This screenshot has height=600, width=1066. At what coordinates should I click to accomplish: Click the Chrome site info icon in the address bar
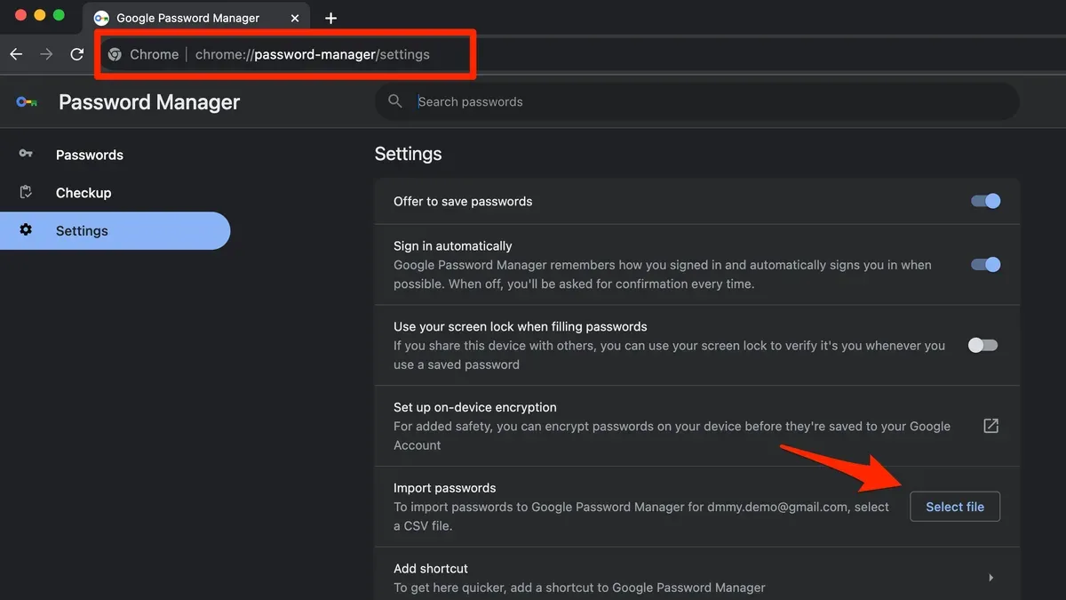115,54
